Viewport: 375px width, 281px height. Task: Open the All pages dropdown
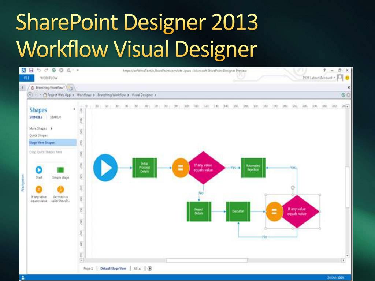(x=137, y=269)
